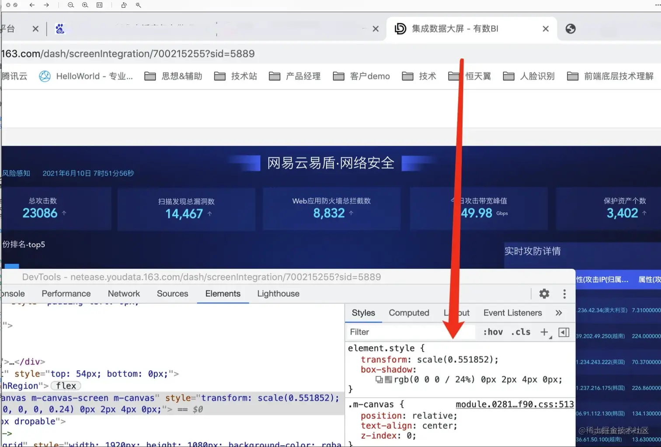Open the DevTools three-dot customize menu
The width and height of the screenshot is (661, 447).
coord(564,294)
